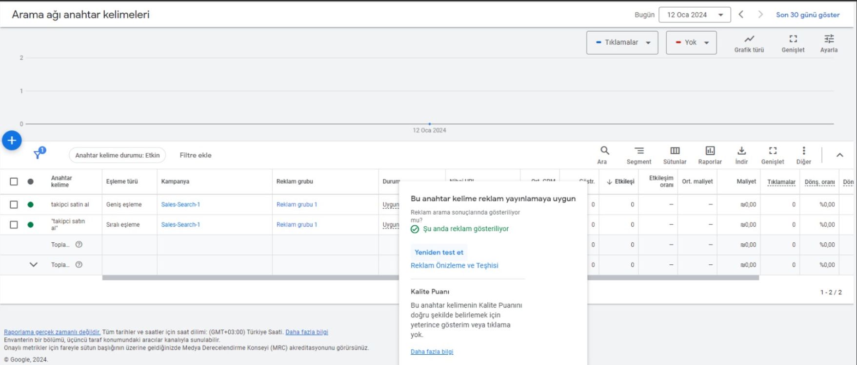The width and height of the screenshot is (857, 365).
Task: Click the 12 Oca 2024 chart data point
Action: (429, 124)
